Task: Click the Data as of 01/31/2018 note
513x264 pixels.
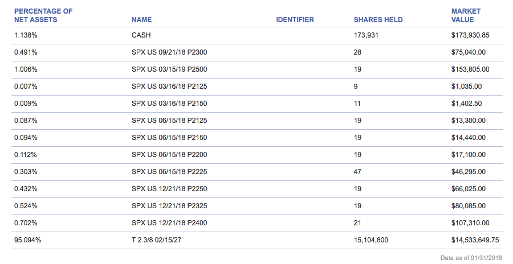Action: point(471,258)
